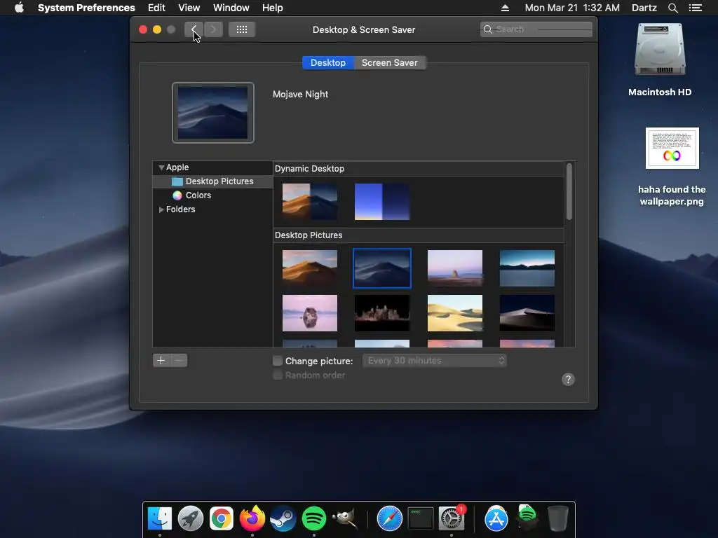Viewport: 718px width, 538px height.
Task: Open the Window menu in menu bar
Action: coord(231,8)
